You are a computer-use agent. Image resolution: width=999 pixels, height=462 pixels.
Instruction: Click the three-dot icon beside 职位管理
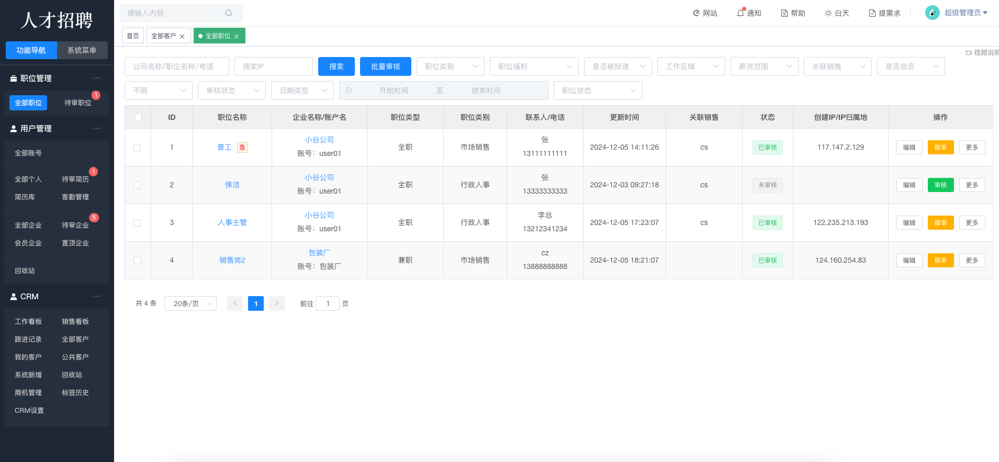(97, 78)
